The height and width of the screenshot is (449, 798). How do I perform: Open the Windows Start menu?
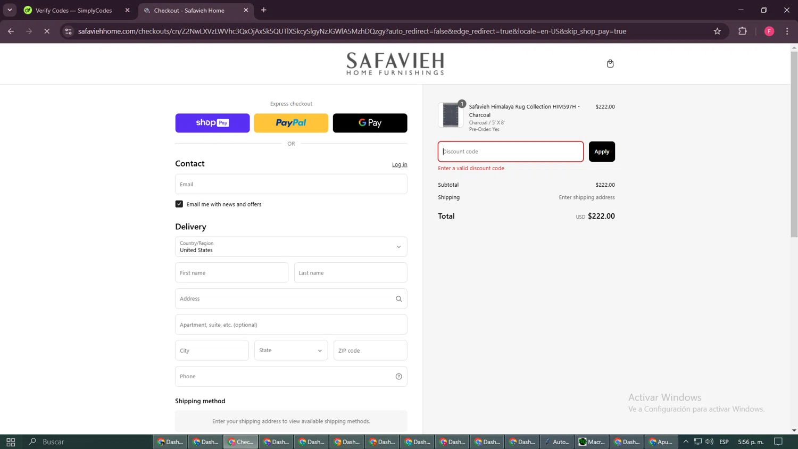(11, 442)
